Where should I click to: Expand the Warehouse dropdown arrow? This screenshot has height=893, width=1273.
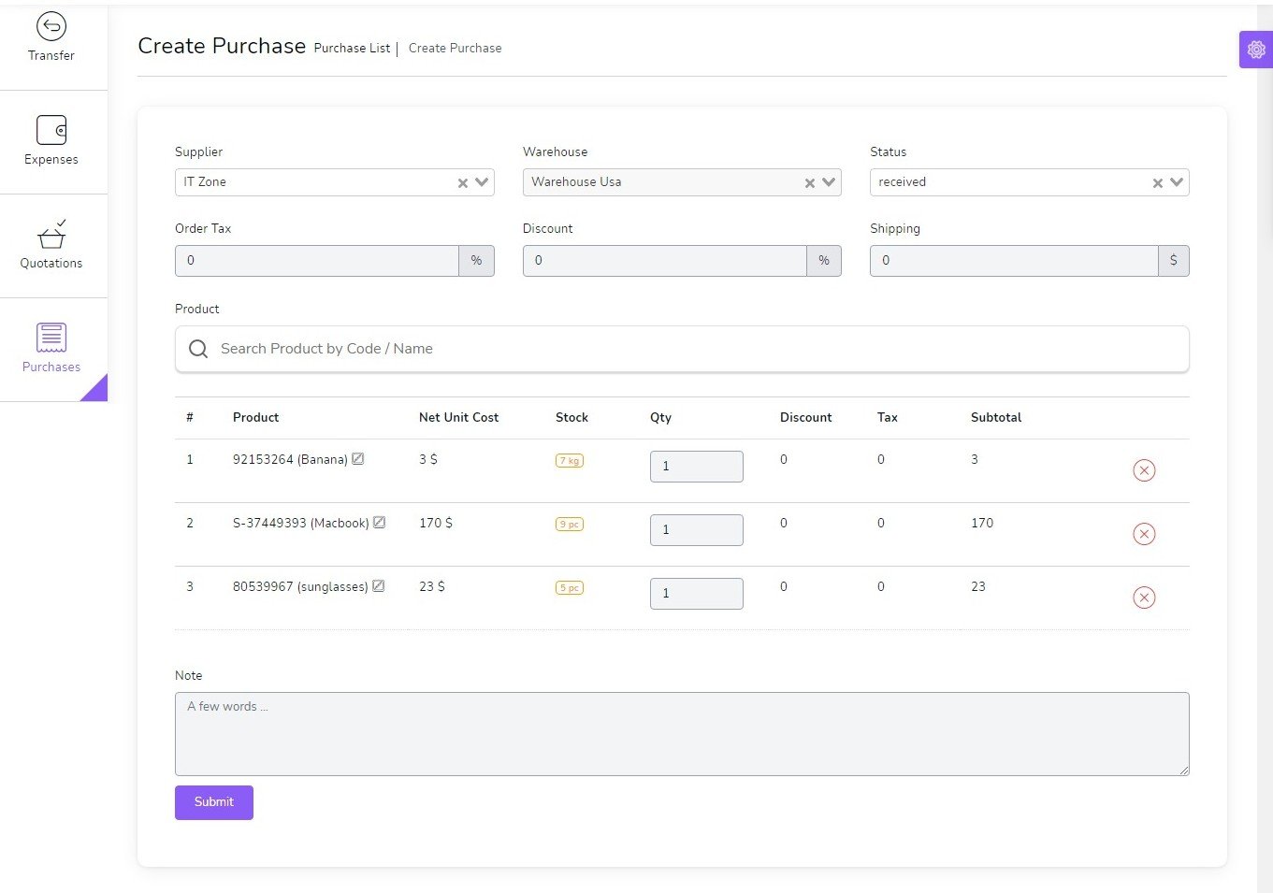coord(829,182)
